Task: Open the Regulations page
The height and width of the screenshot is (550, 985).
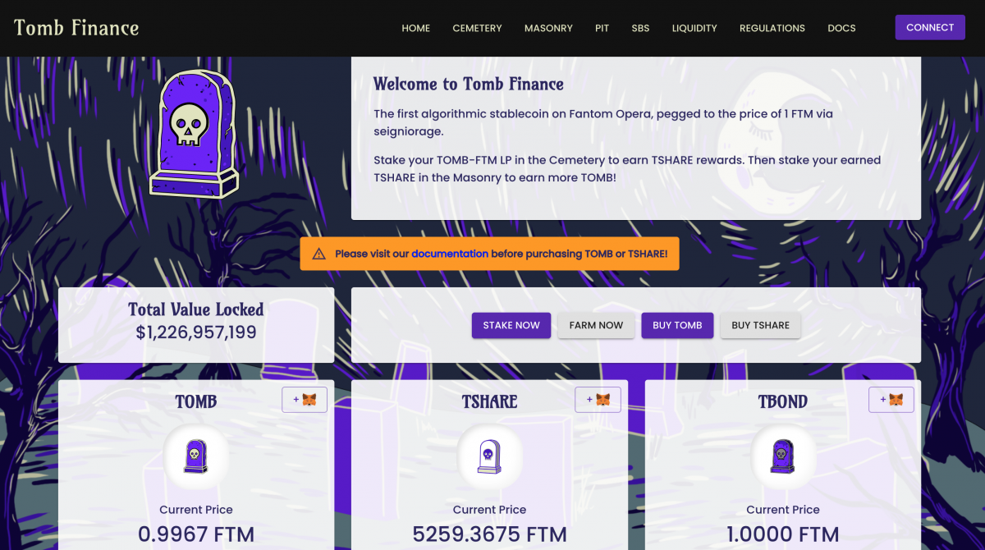Action: 772,28
